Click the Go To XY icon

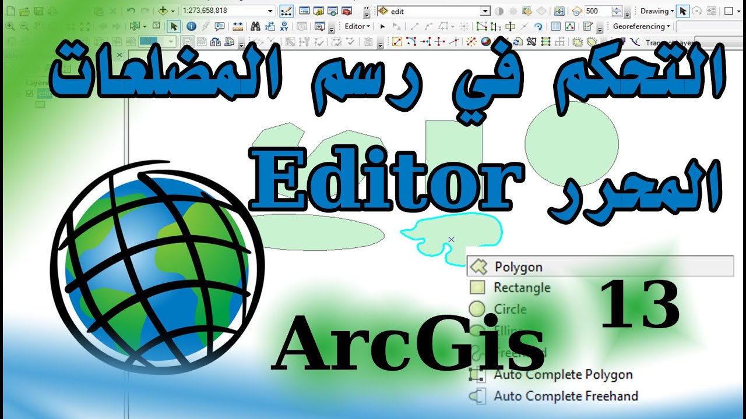tap(284, 26)
